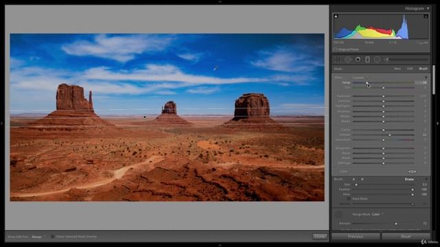Switch mask mode to Brush
The image size is (440, 247).
tap(423, 69)
